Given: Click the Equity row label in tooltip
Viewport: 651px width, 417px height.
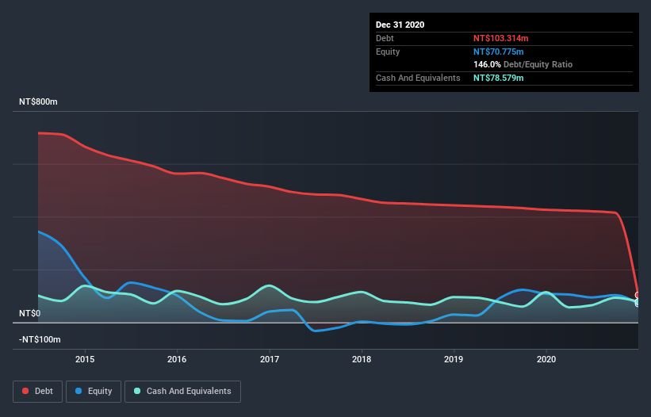Looking at the screenshot, I should (388, 52).
